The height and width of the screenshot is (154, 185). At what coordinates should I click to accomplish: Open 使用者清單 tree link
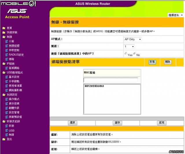point(15,86)
